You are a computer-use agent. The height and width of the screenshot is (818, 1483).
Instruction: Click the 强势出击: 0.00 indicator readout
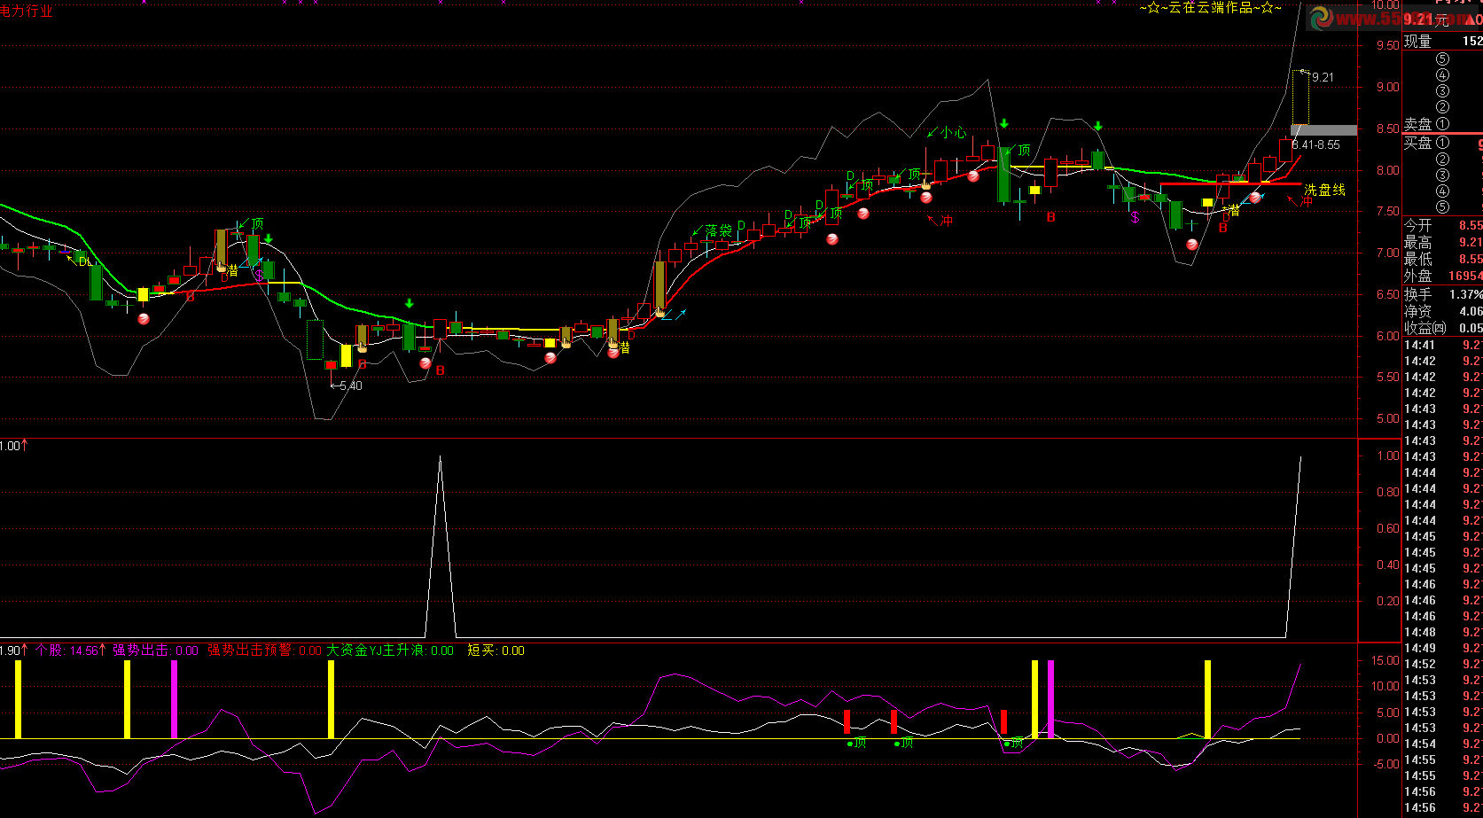click(156, 651)
